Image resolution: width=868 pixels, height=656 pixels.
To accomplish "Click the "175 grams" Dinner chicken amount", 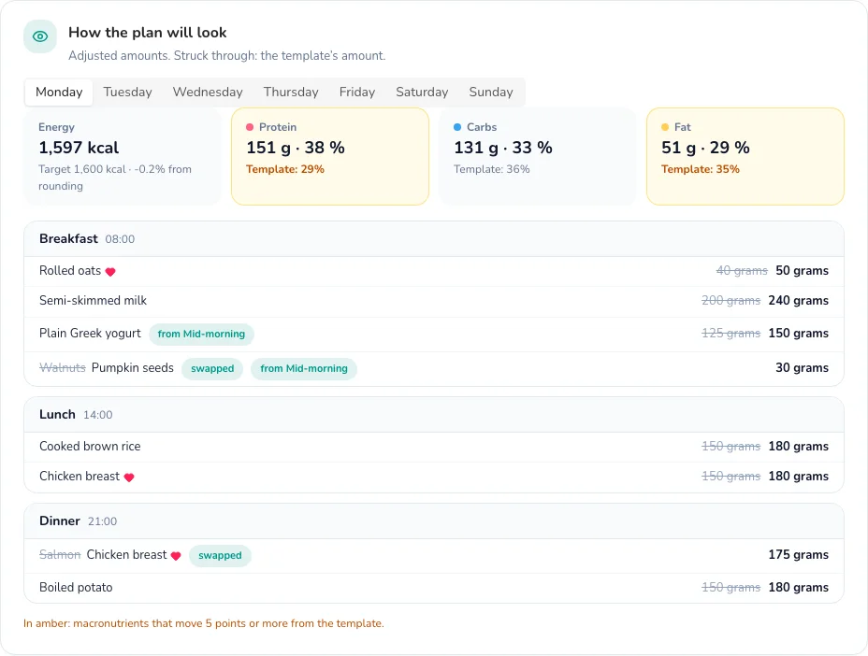I will coord(798,555).
